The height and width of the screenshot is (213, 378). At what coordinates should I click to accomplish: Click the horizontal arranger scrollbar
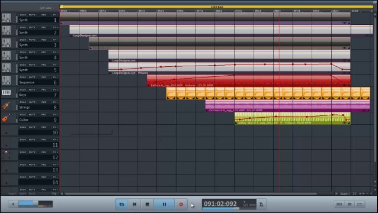click(190, 193)
